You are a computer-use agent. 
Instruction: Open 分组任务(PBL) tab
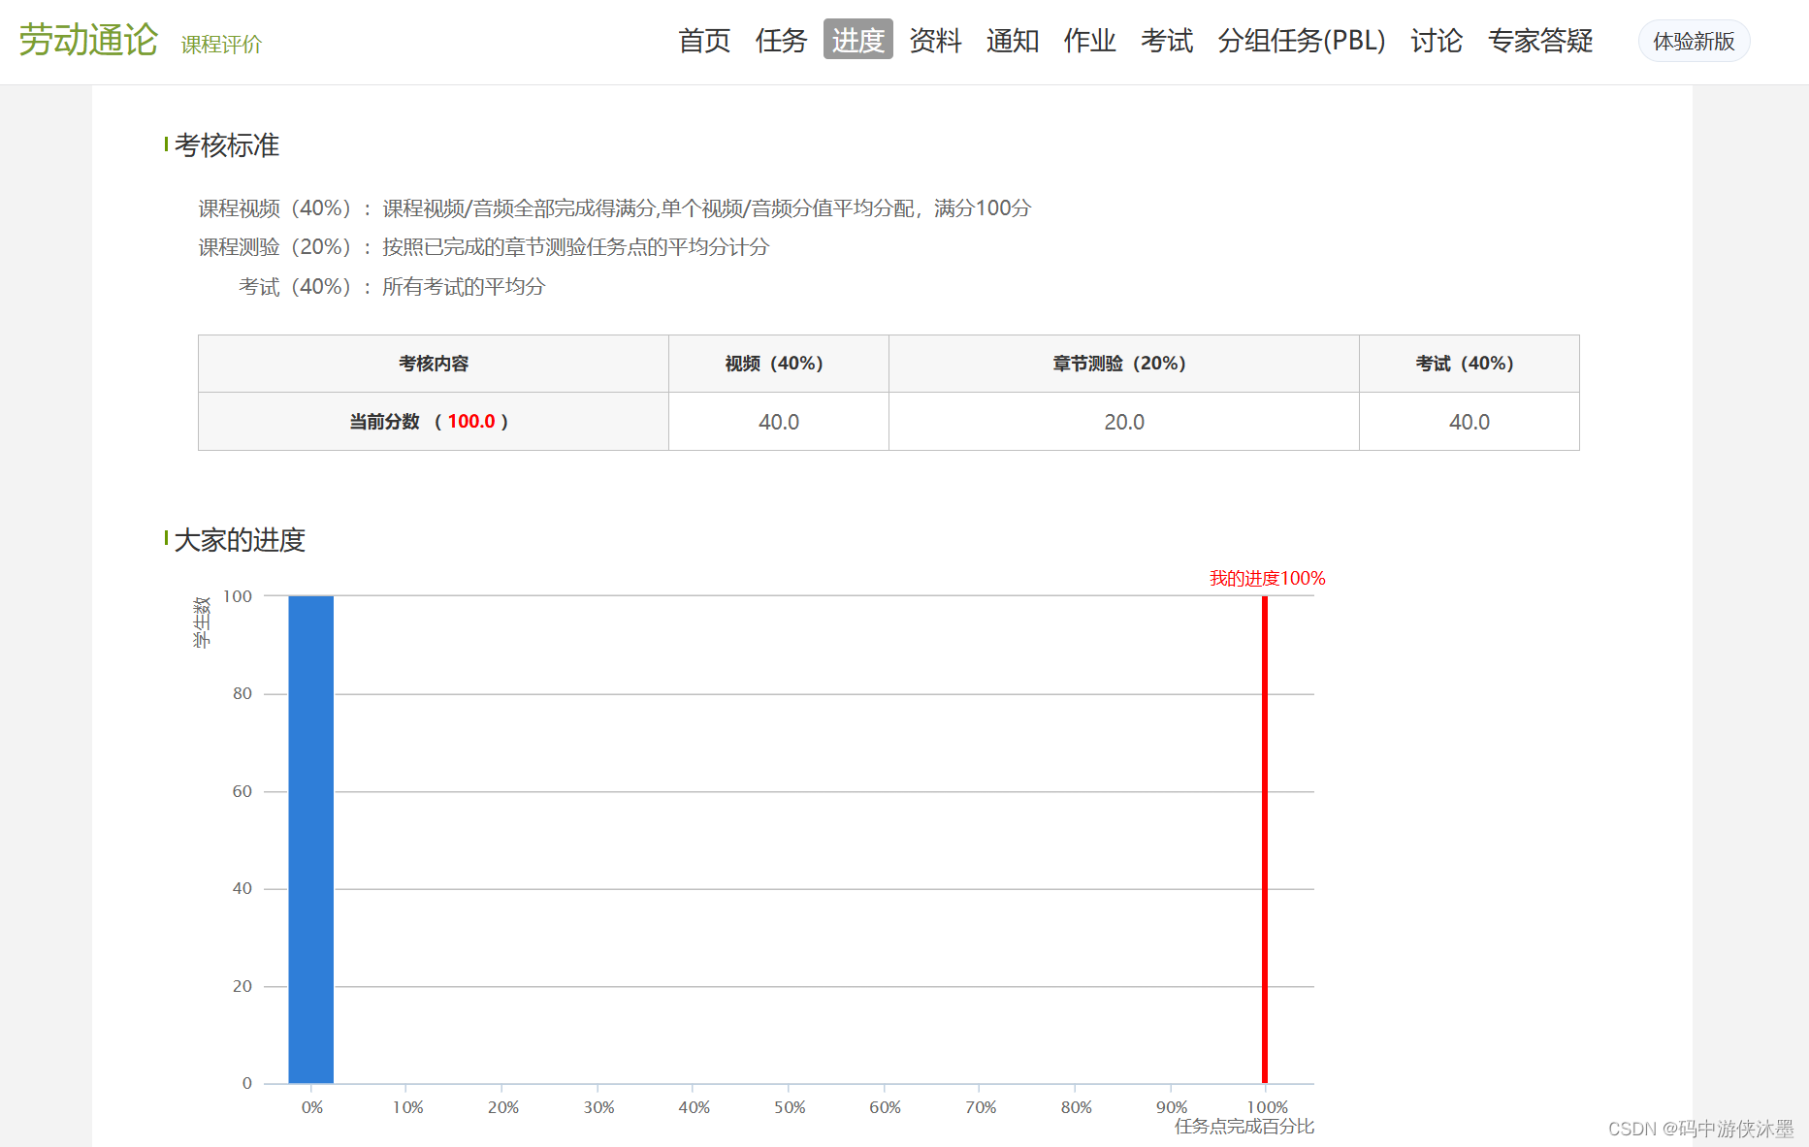coord(1302,41)
